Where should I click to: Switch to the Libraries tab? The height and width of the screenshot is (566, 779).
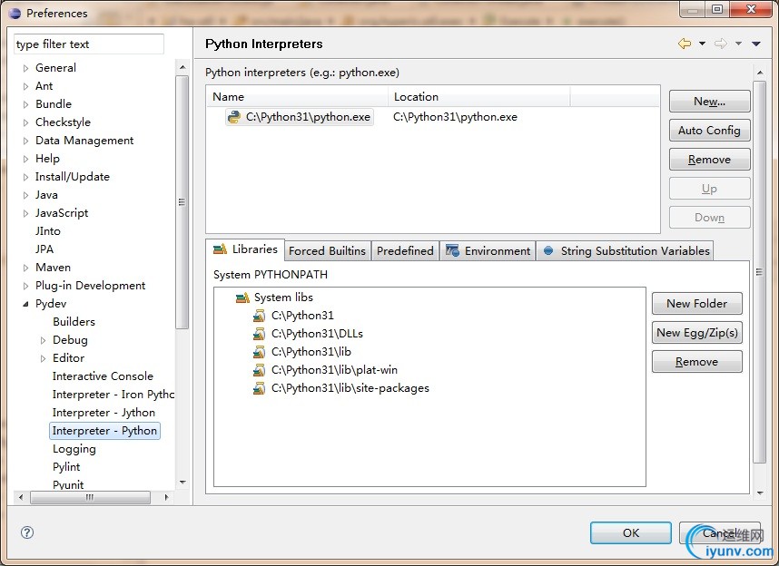245,249
